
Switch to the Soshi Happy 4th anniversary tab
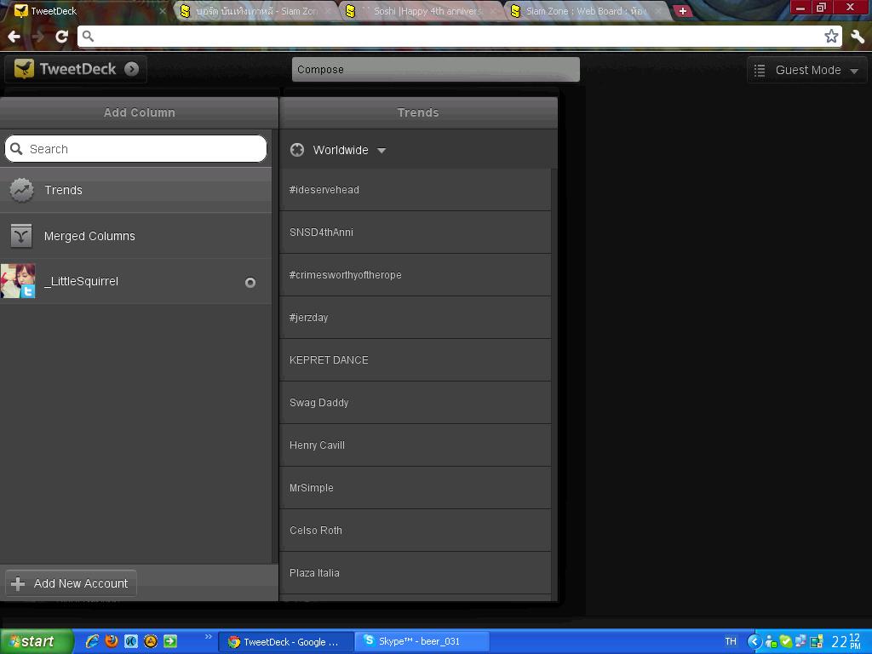click(421, 11)
